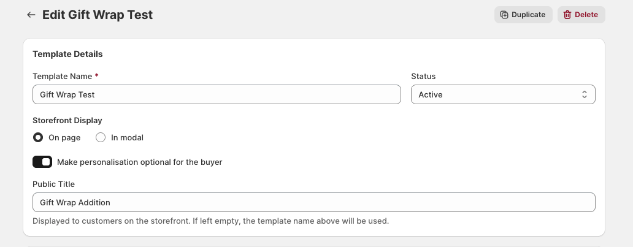Select the In modal radio button
633x247 pixels.
(101, 138)
